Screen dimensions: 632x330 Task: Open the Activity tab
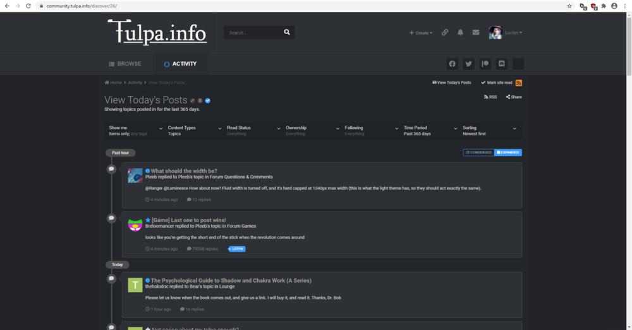[x=180, y=64]
